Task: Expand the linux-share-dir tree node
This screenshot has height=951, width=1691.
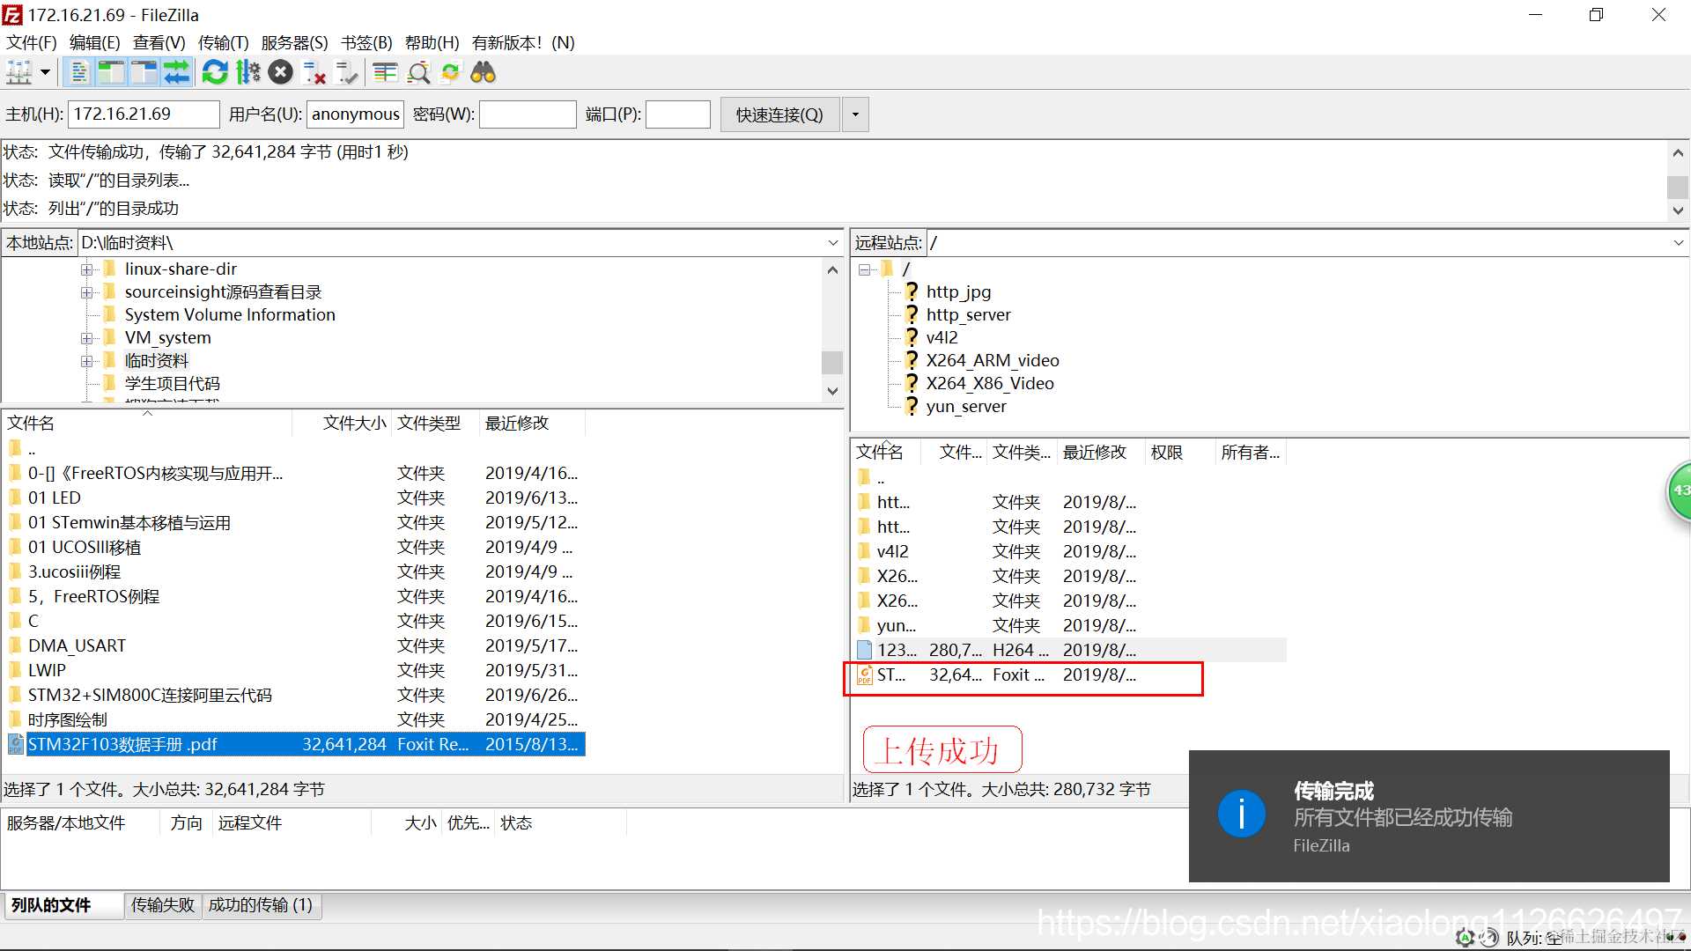Action: tap(86, 269)
